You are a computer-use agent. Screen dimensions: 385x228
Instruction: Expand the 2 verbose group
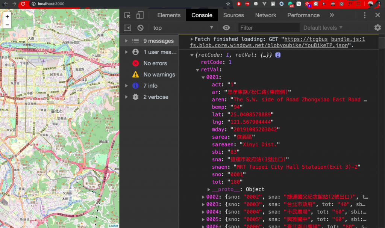126,97
